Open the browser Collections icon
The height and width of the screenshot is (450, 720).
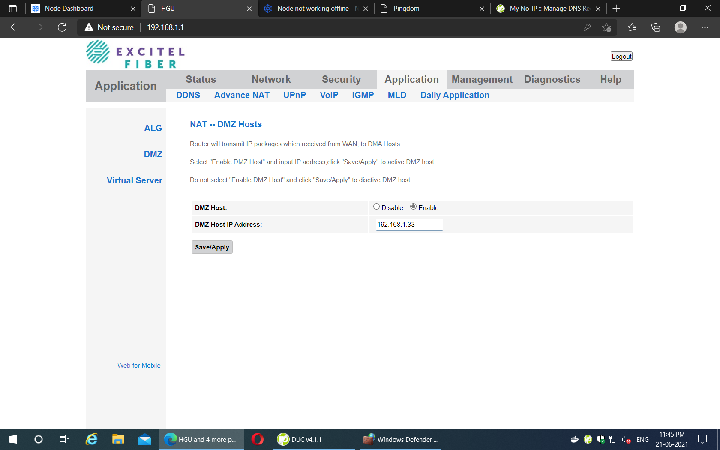click(x=656, y=27)
